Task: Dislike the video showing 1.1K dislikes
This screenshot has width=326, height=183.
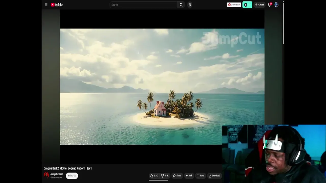Action: [x=165, y=176]
